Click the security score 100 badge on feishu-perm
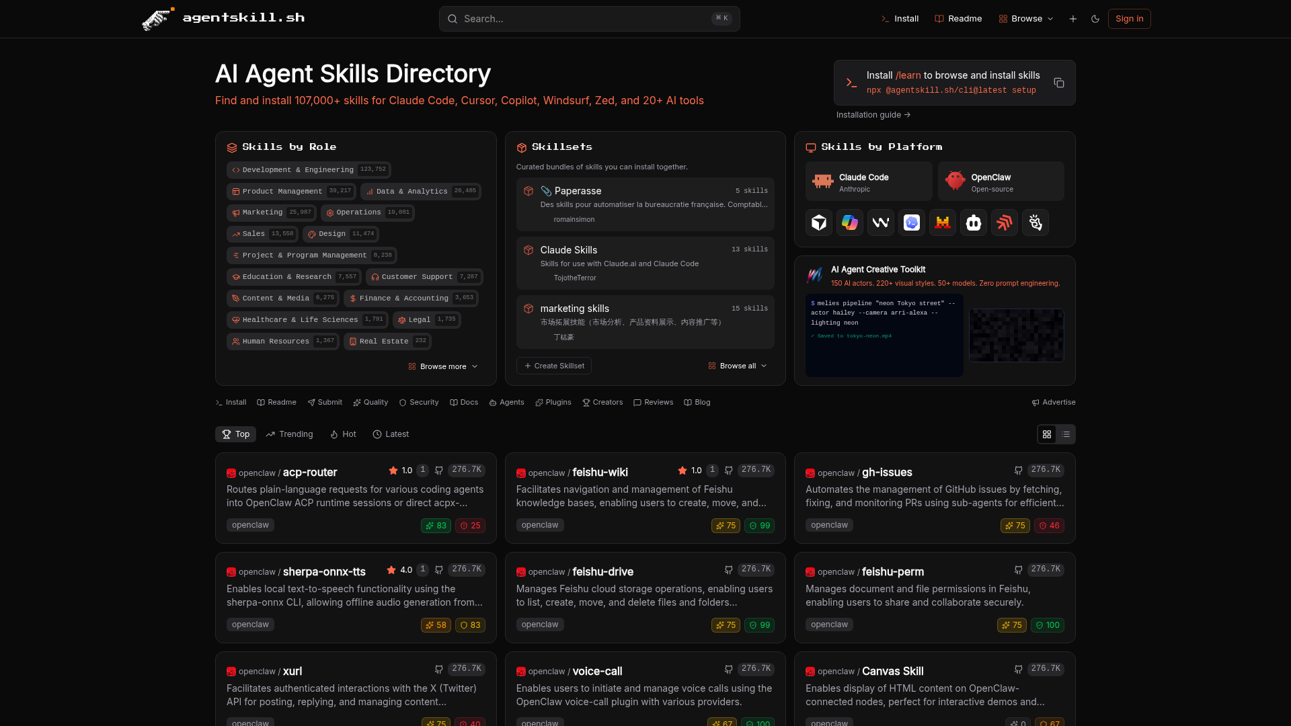This screenshot has height=726, width=1291. [x=1047, y=625]
